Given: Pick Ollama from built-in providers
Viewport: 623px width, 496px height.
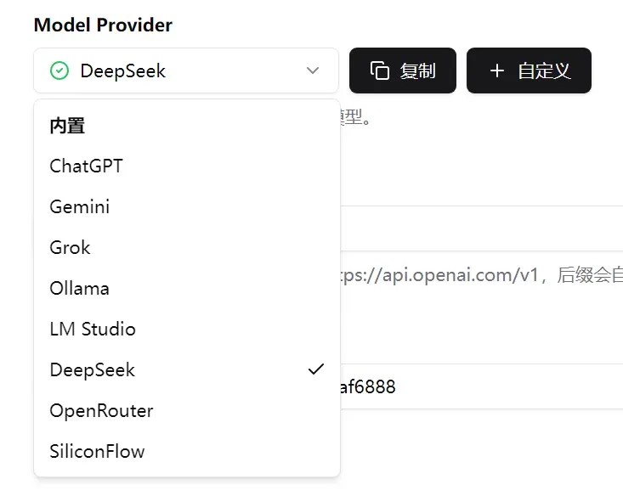Looking at the screenshot, I should click(187, 288).
